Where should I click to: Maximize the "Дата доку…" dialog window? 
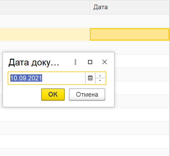click(90, 62)
